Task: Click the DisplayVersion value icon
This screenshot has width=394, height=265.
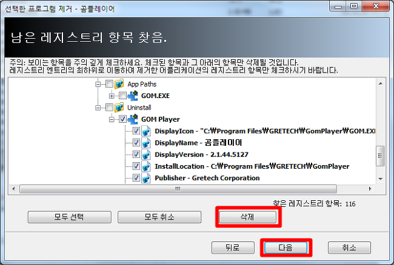Action: pos(146,155)
